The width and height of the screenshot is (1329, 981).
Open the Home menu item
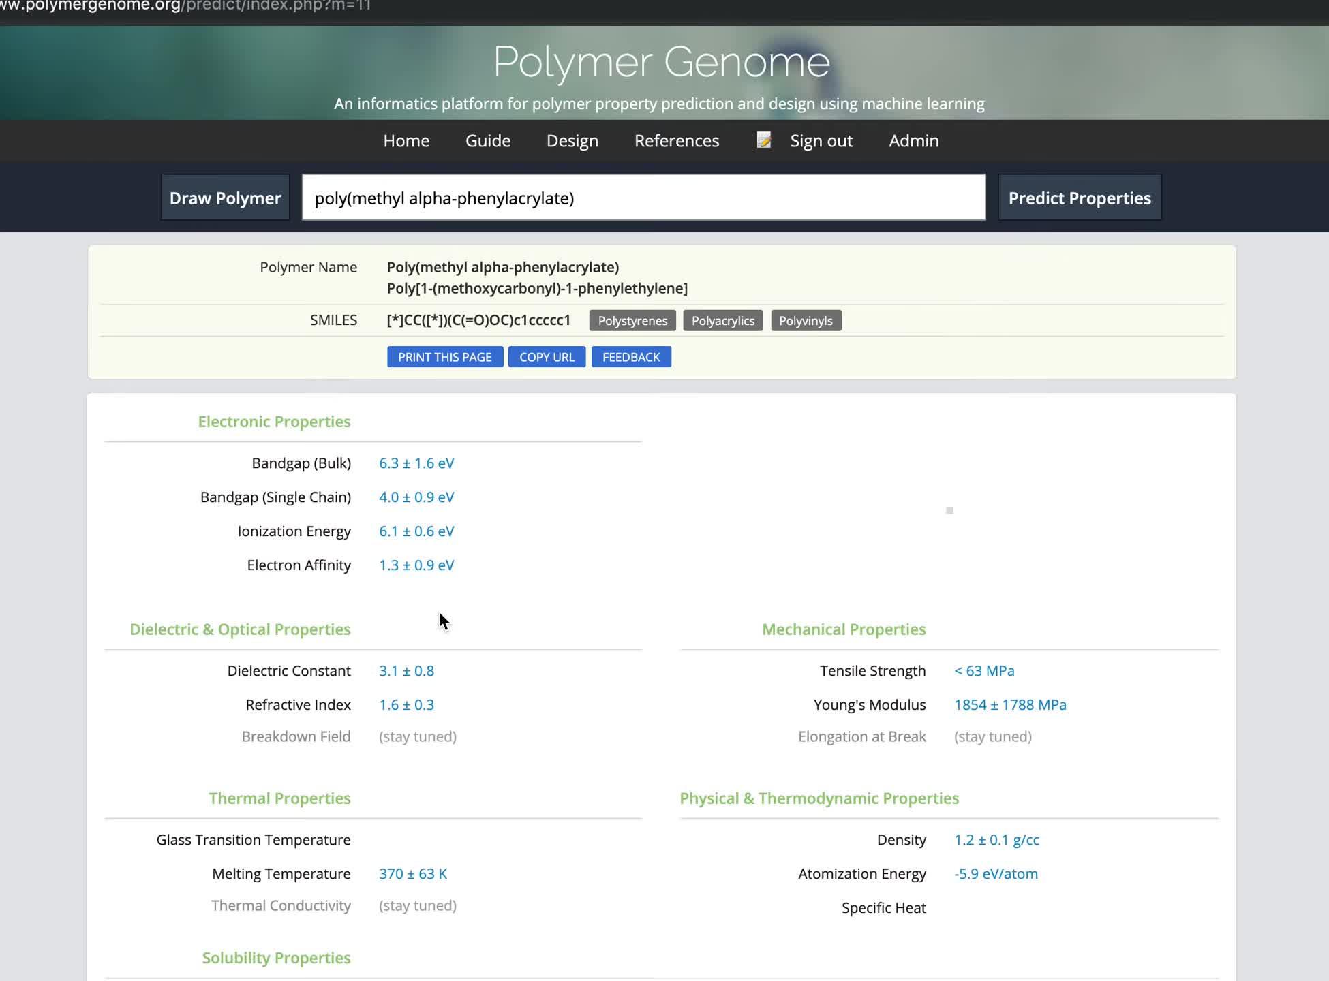click(x=406, y=141)
